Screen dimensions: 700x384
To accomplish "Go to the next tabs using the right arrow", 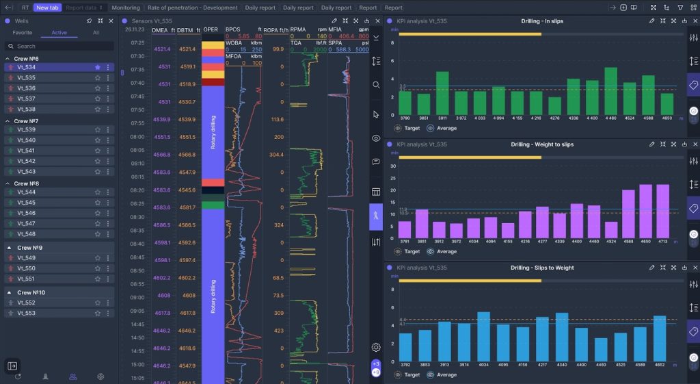I will pos(612,8).
